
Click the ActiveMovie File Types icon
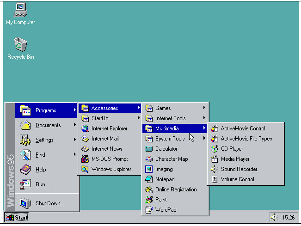(x=215, y=139)
